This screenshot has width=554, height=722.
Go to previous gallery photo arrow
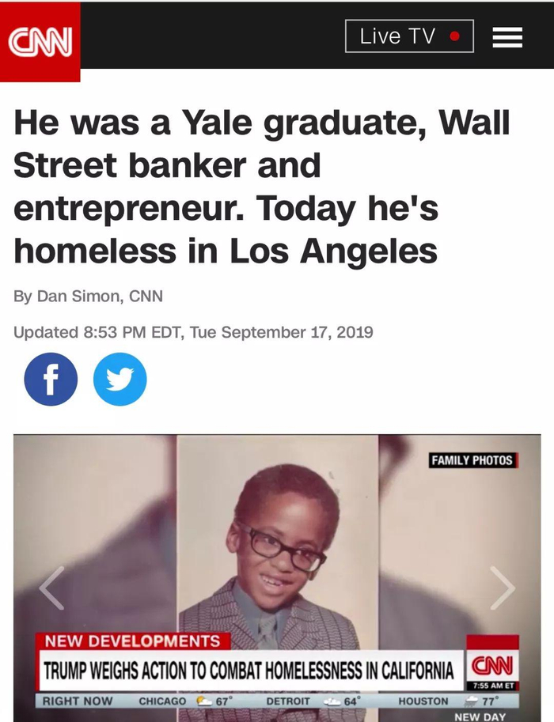tap(51, 588)
